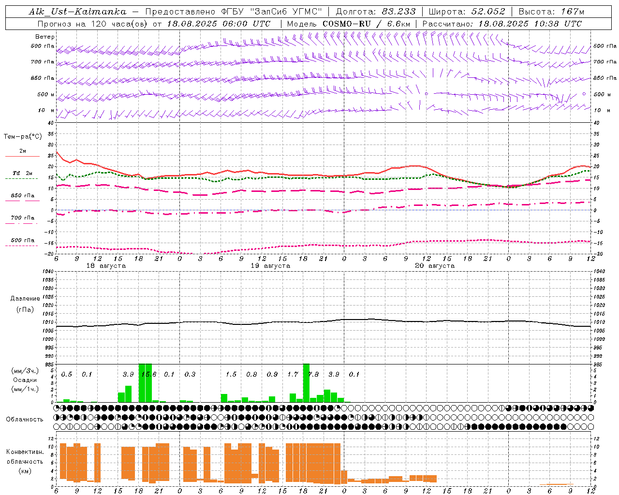The width and height of the screenshot is (619, 495).
Task: Click the 0.3 precipitation value
Action: [190, 374]
